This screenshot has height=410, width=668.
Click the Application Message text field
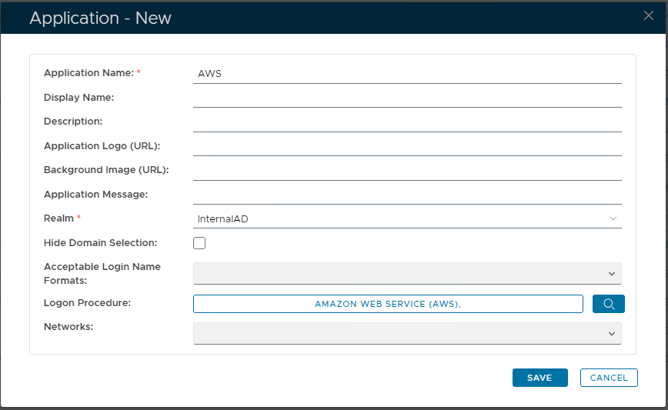[x=406, y=195]
